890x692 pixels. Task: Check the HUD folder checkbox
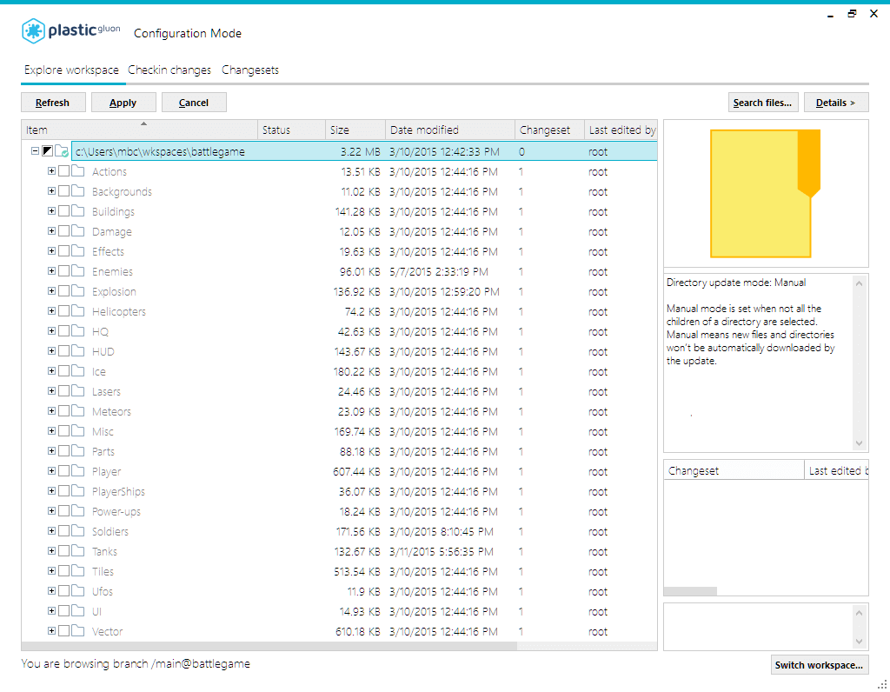coord(63,351)
